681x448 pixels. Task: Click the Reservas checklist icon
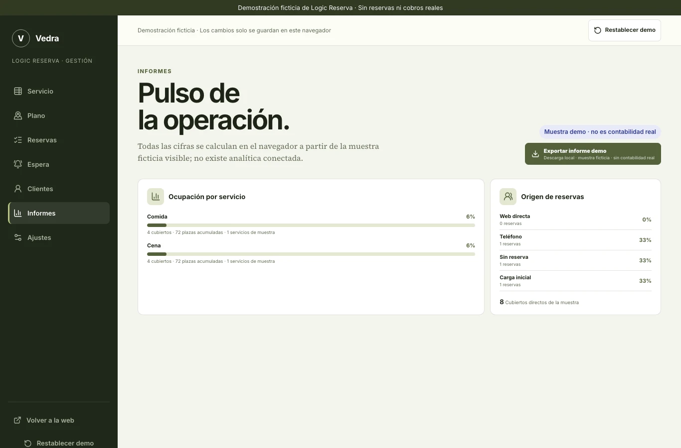[x=18, y=140]
